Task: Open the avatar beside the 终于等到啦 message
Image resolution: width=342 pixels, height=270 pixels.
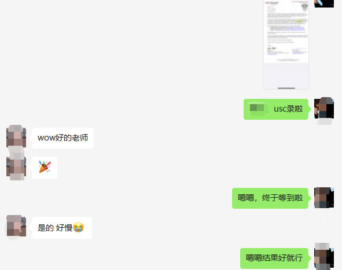Action: [324, 198]
